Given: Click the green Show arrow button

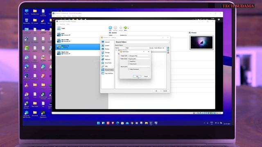Looking at the screenshot, I should coord(125,28).
